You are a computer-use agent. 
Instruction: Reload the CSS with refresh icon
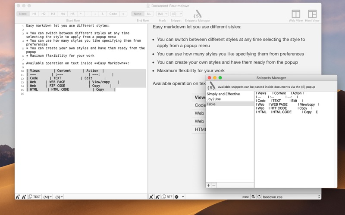pyautogui.click(x=259, y=197)
